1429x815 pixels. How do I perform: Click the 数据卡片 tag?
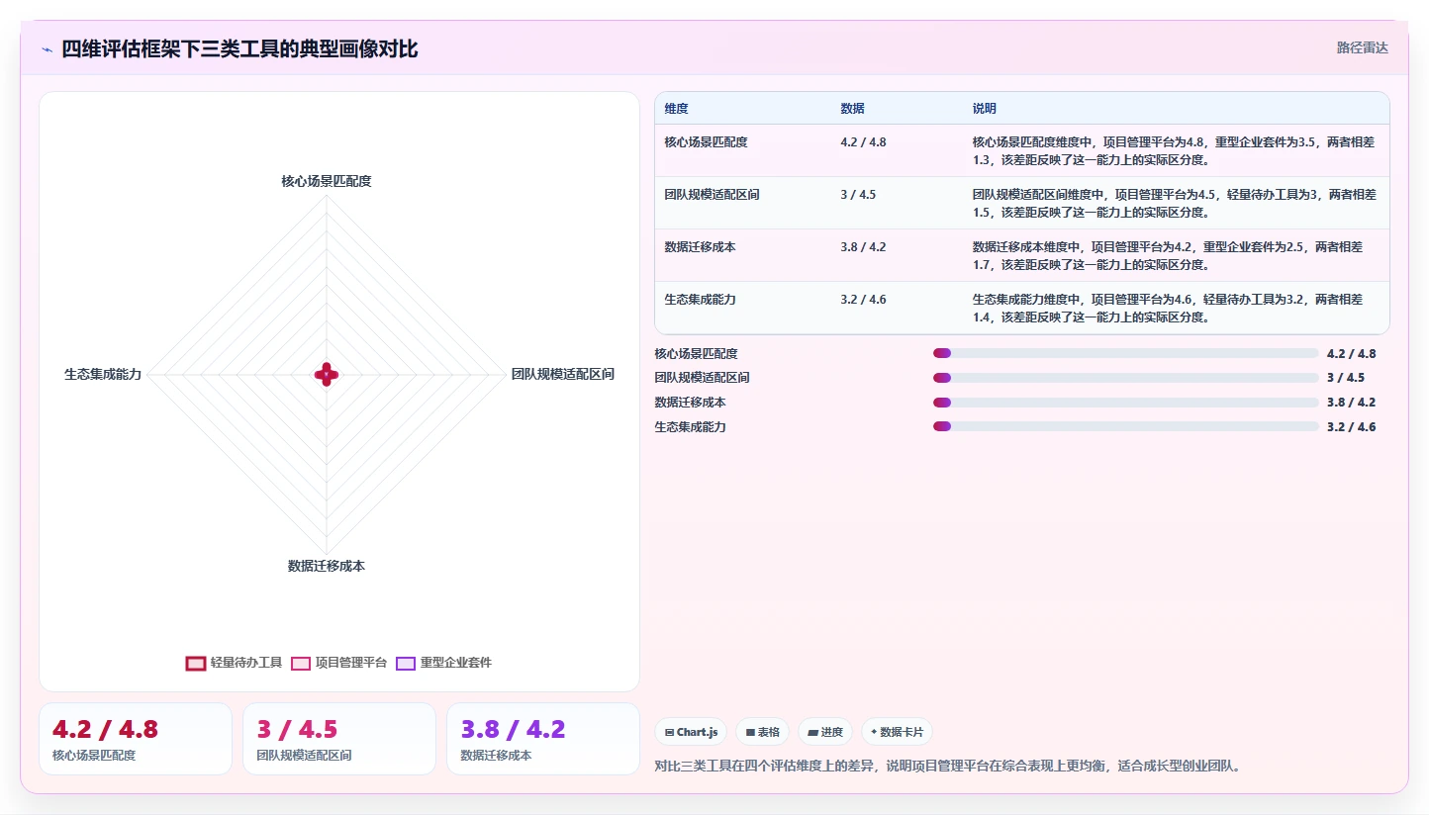[x=897, y=732]
